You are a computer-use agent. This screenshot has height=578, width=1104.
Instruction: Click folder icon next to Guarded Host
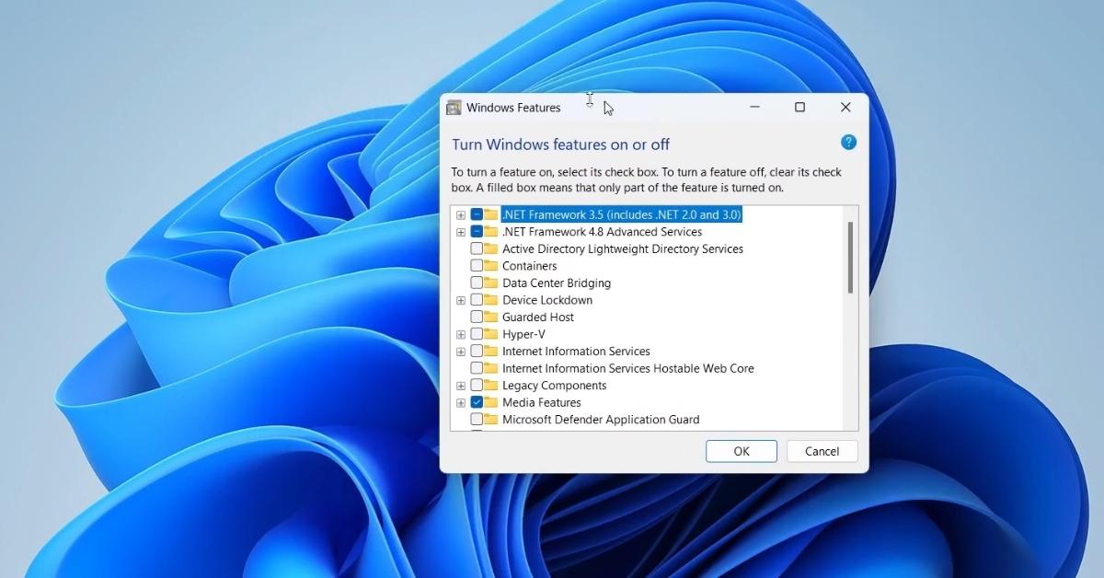491,317
